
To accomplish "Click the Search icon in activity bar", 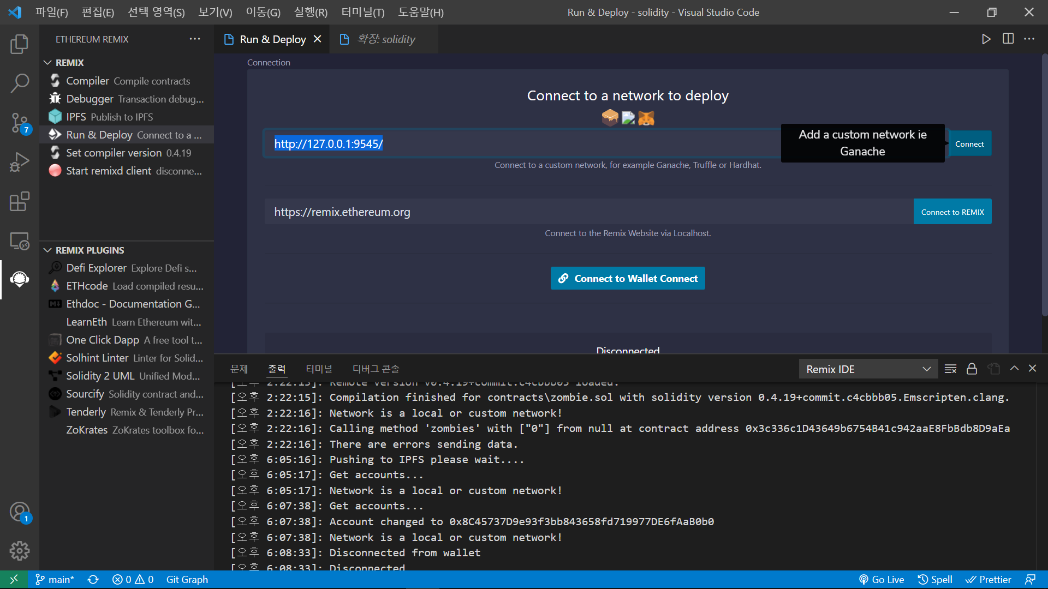I will (20, 83).
